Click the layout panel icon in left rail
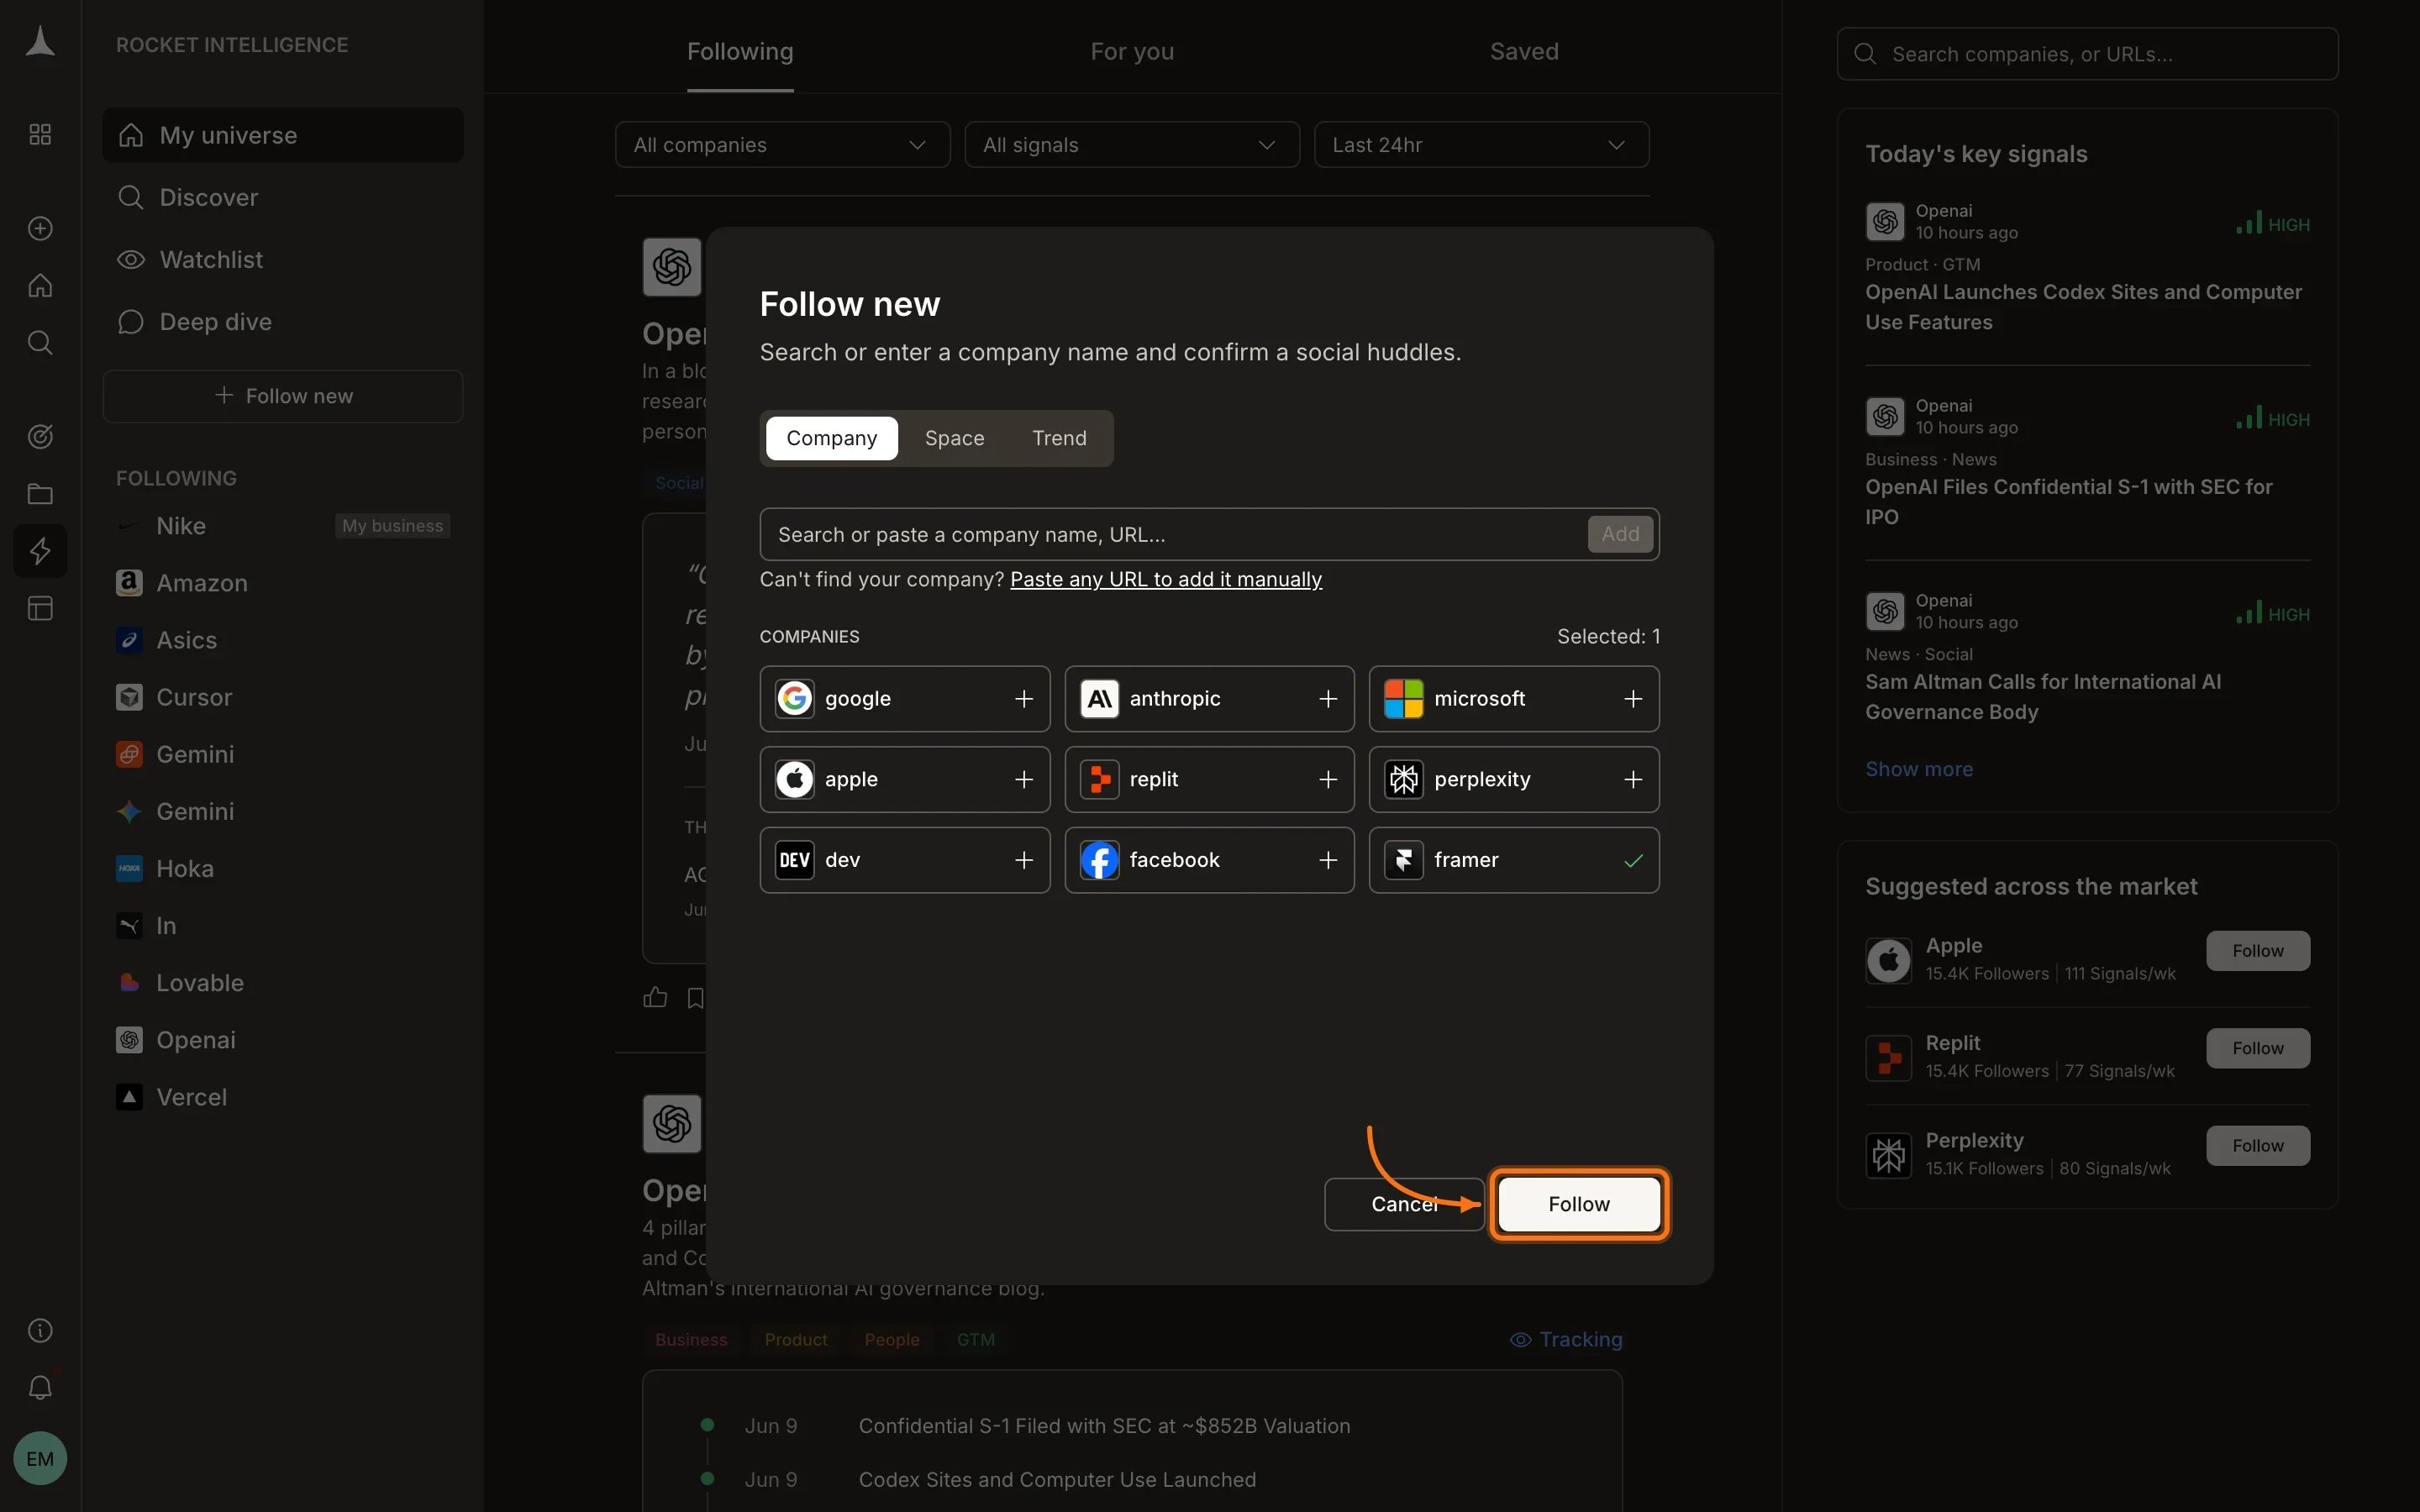Screen dimensions: 2420x1512 tap(40, 608)
